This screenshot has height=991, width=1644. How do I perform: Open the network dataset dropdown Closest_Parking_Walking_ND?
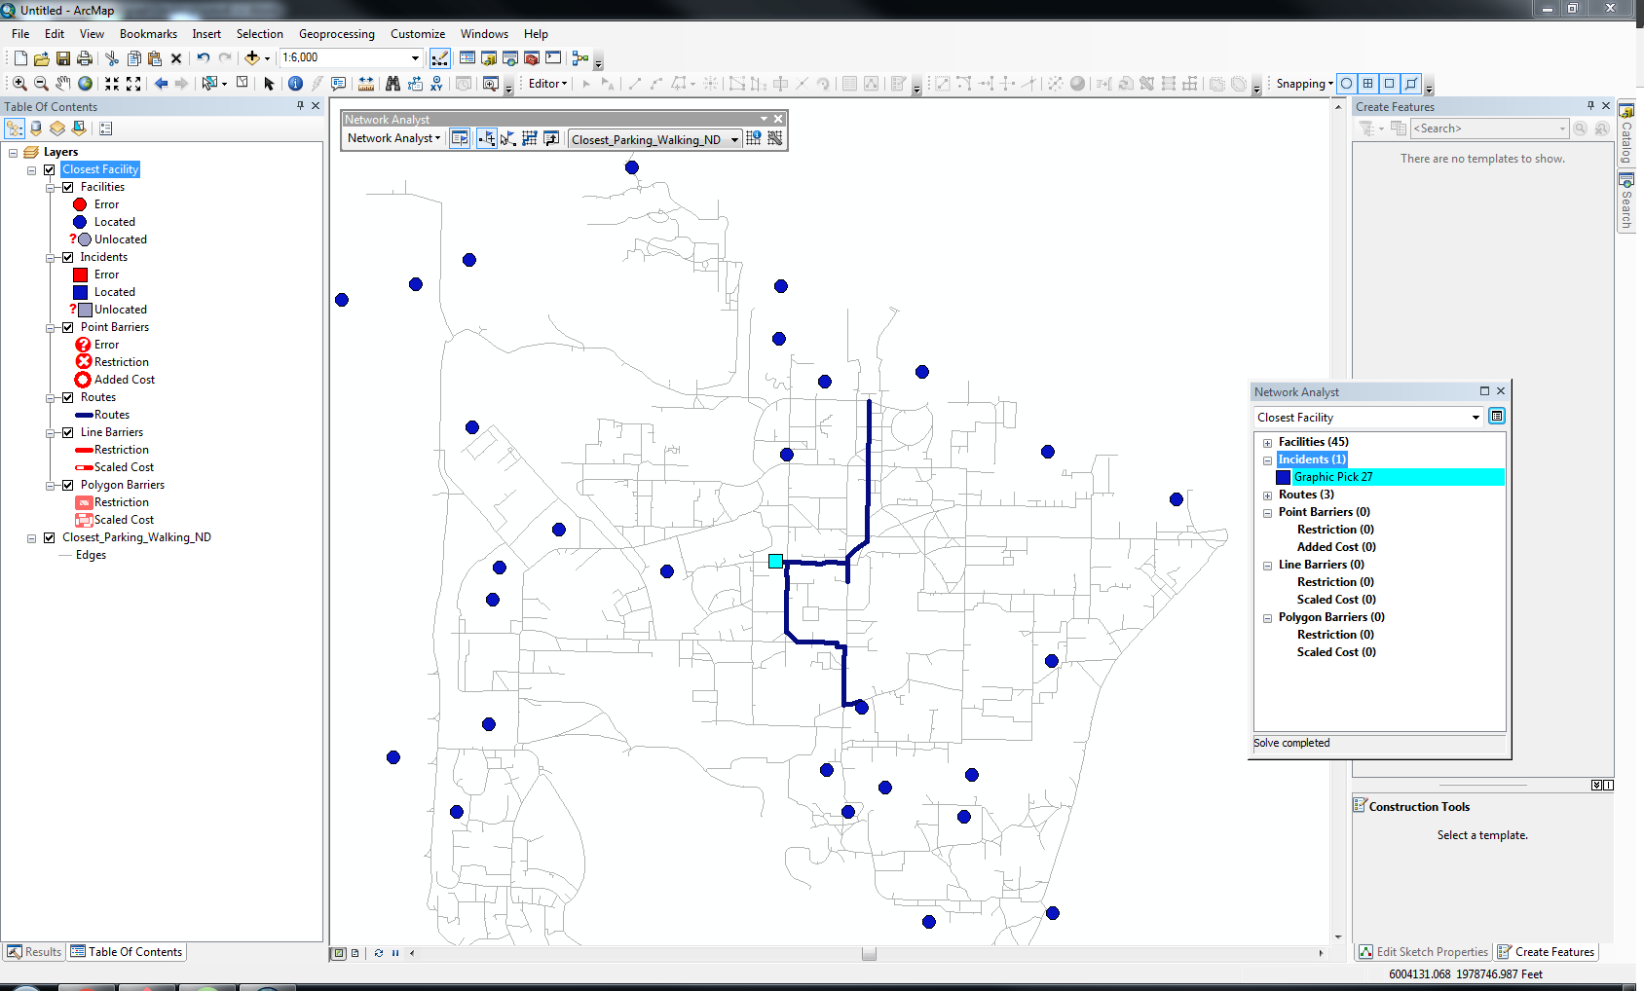[734, 139]
